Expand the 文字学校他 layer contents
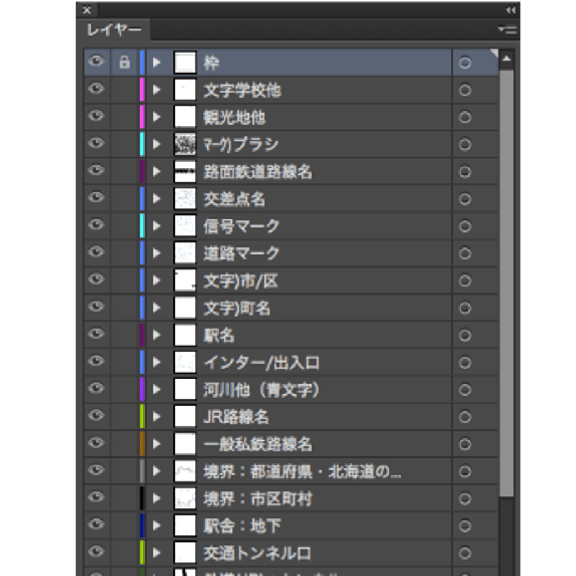The image size is (576, 576). pos(157,90)
